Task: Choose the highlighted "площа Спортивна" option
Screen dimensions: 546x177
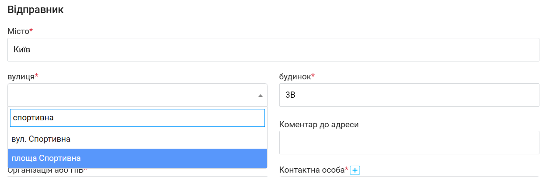Action: pyautogui.click(x=137, y=158)
